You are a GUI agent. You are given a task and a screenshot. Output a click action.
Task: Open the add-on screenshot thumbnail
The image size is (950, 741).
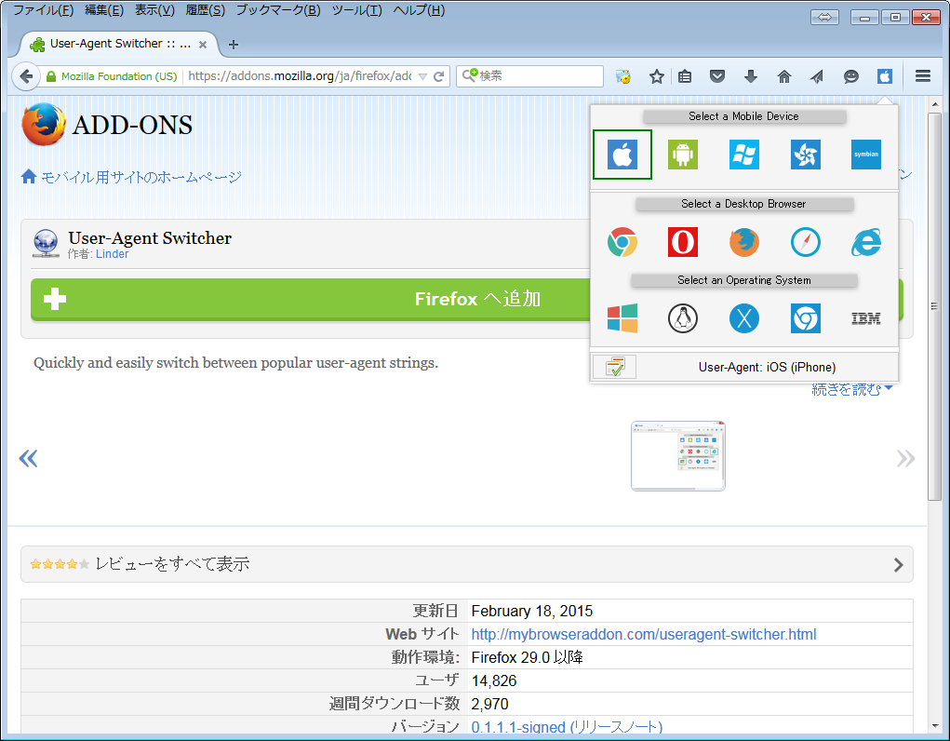(x=678, y=456)
